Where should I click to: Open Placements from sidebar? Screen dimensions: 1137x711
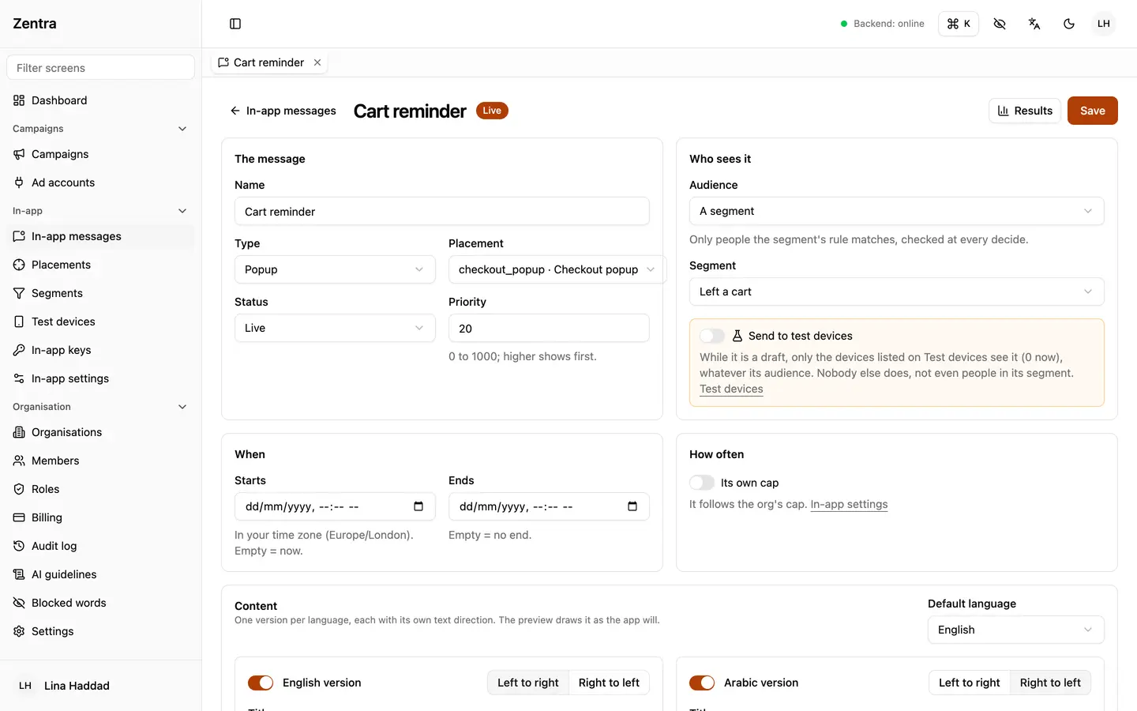(100, 265)
